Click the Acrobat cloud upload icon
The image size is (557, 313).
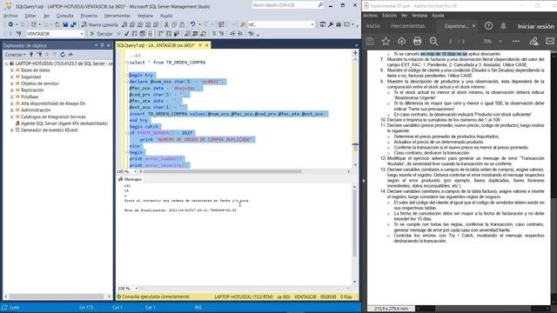click(x=401, y=41)
